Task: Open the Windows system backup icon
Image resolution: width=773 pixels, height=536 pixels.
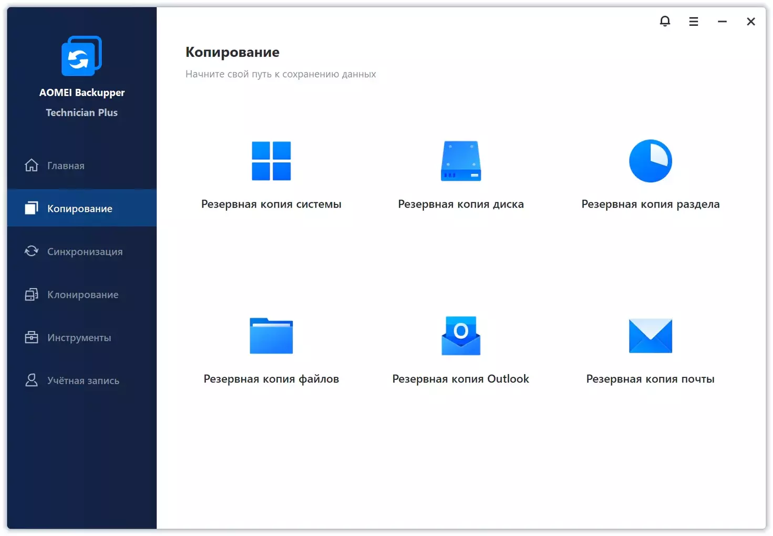Action: click(271, 161)
